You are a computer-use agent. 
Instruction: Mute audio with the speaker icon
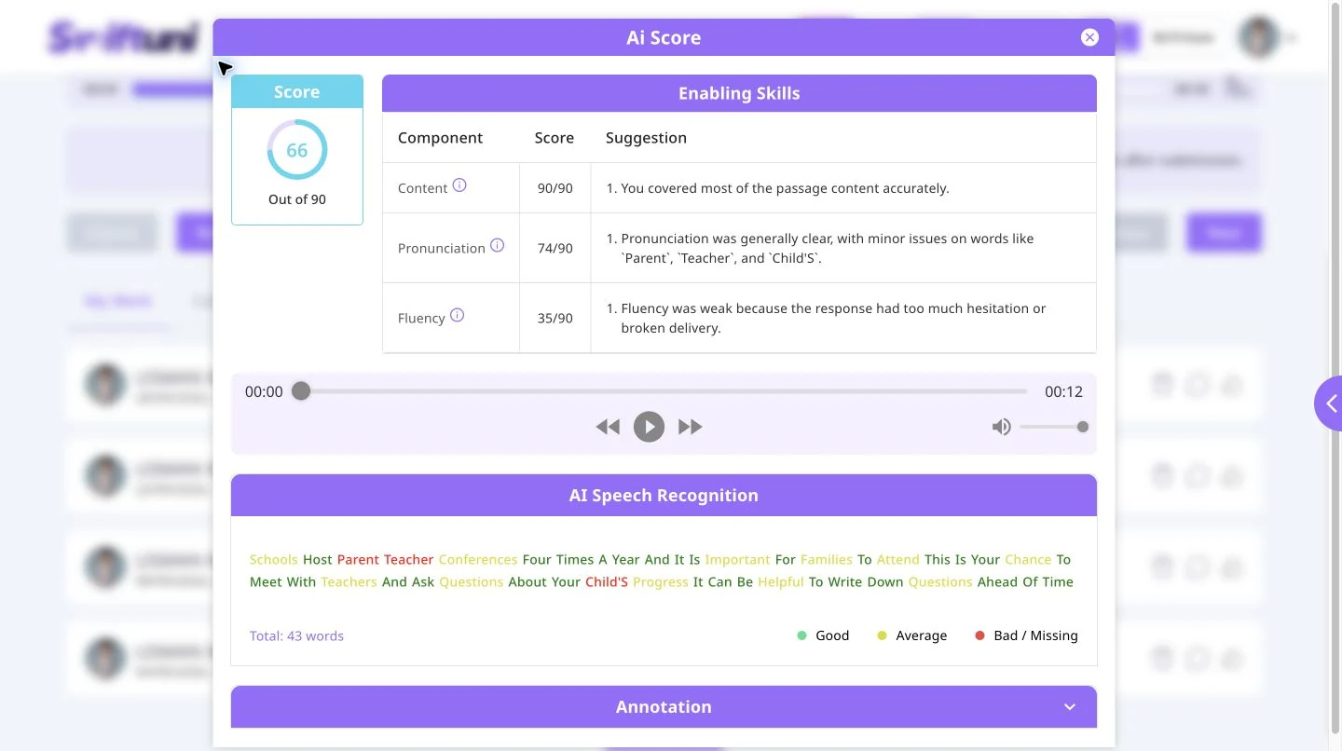tap(1002, 427)
